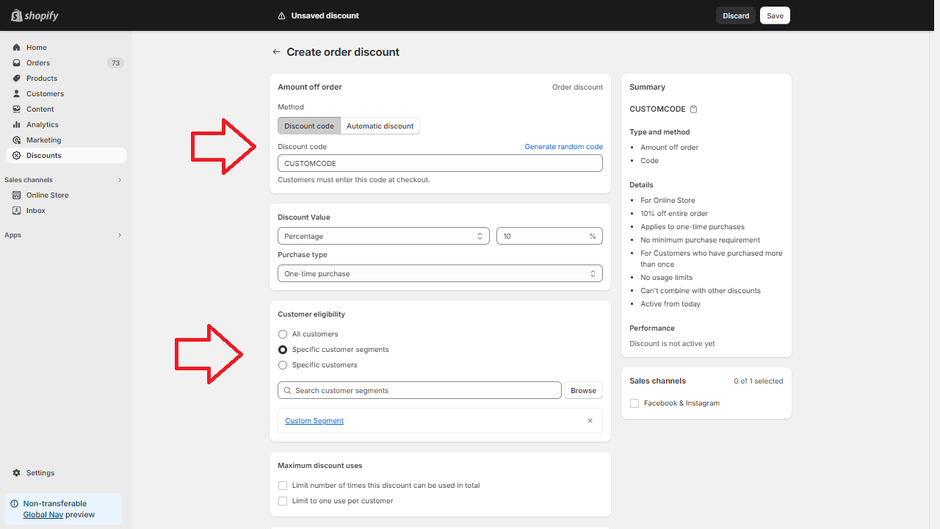
Task: Click the Settings gear icon
Action: pyautogui.click(x=17, y=473)
